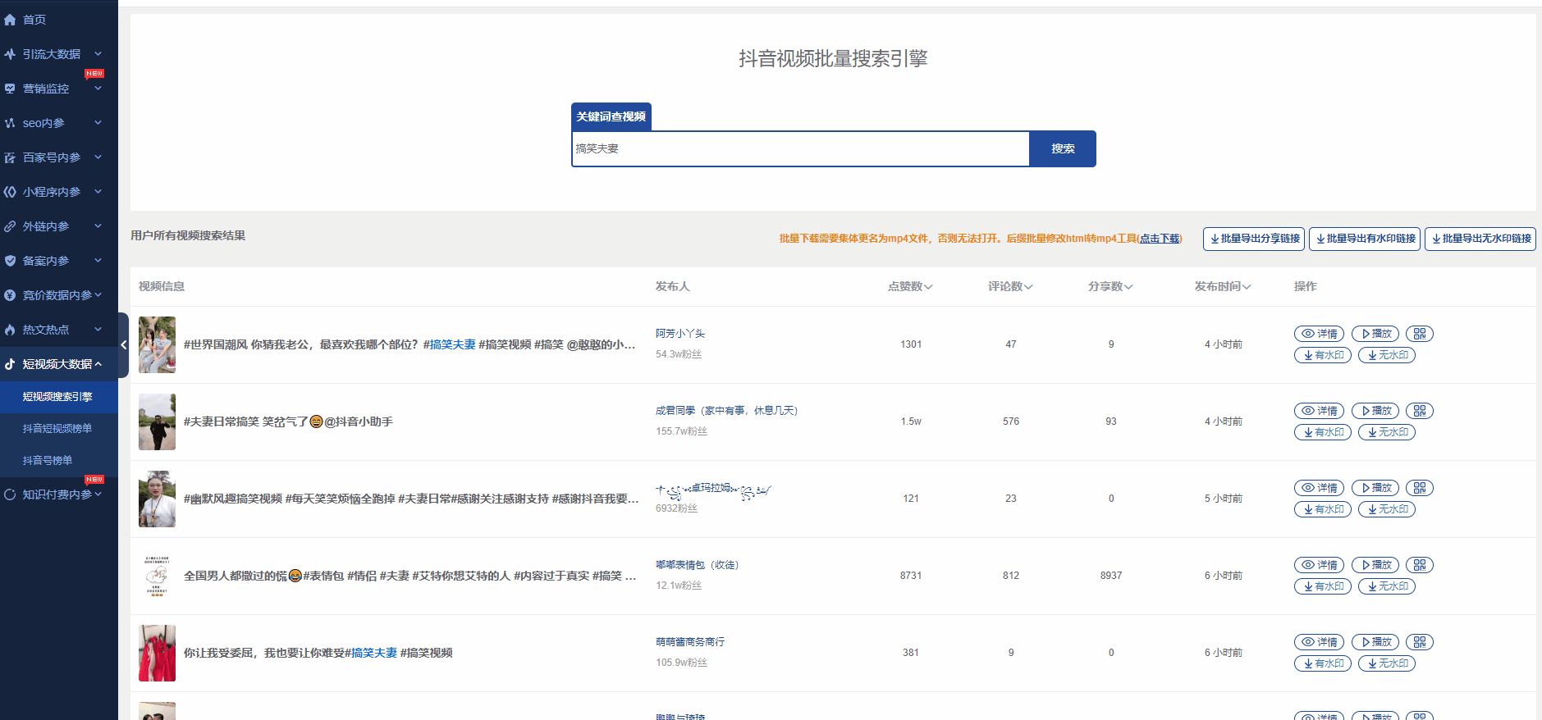This screenshot has height=720, width=1542.
Task: Play the video from 成君同学
Action: [1375, 411]
